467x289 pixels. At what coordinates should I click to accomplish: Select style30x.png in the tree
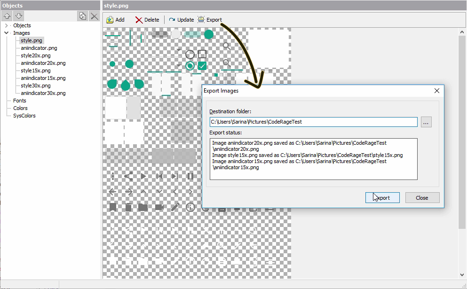35,86
